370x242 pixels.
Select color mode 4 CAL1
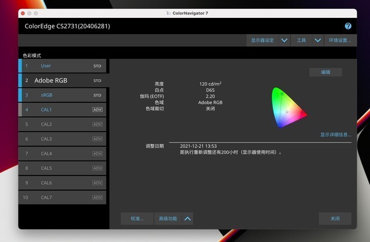pos(62,110)
